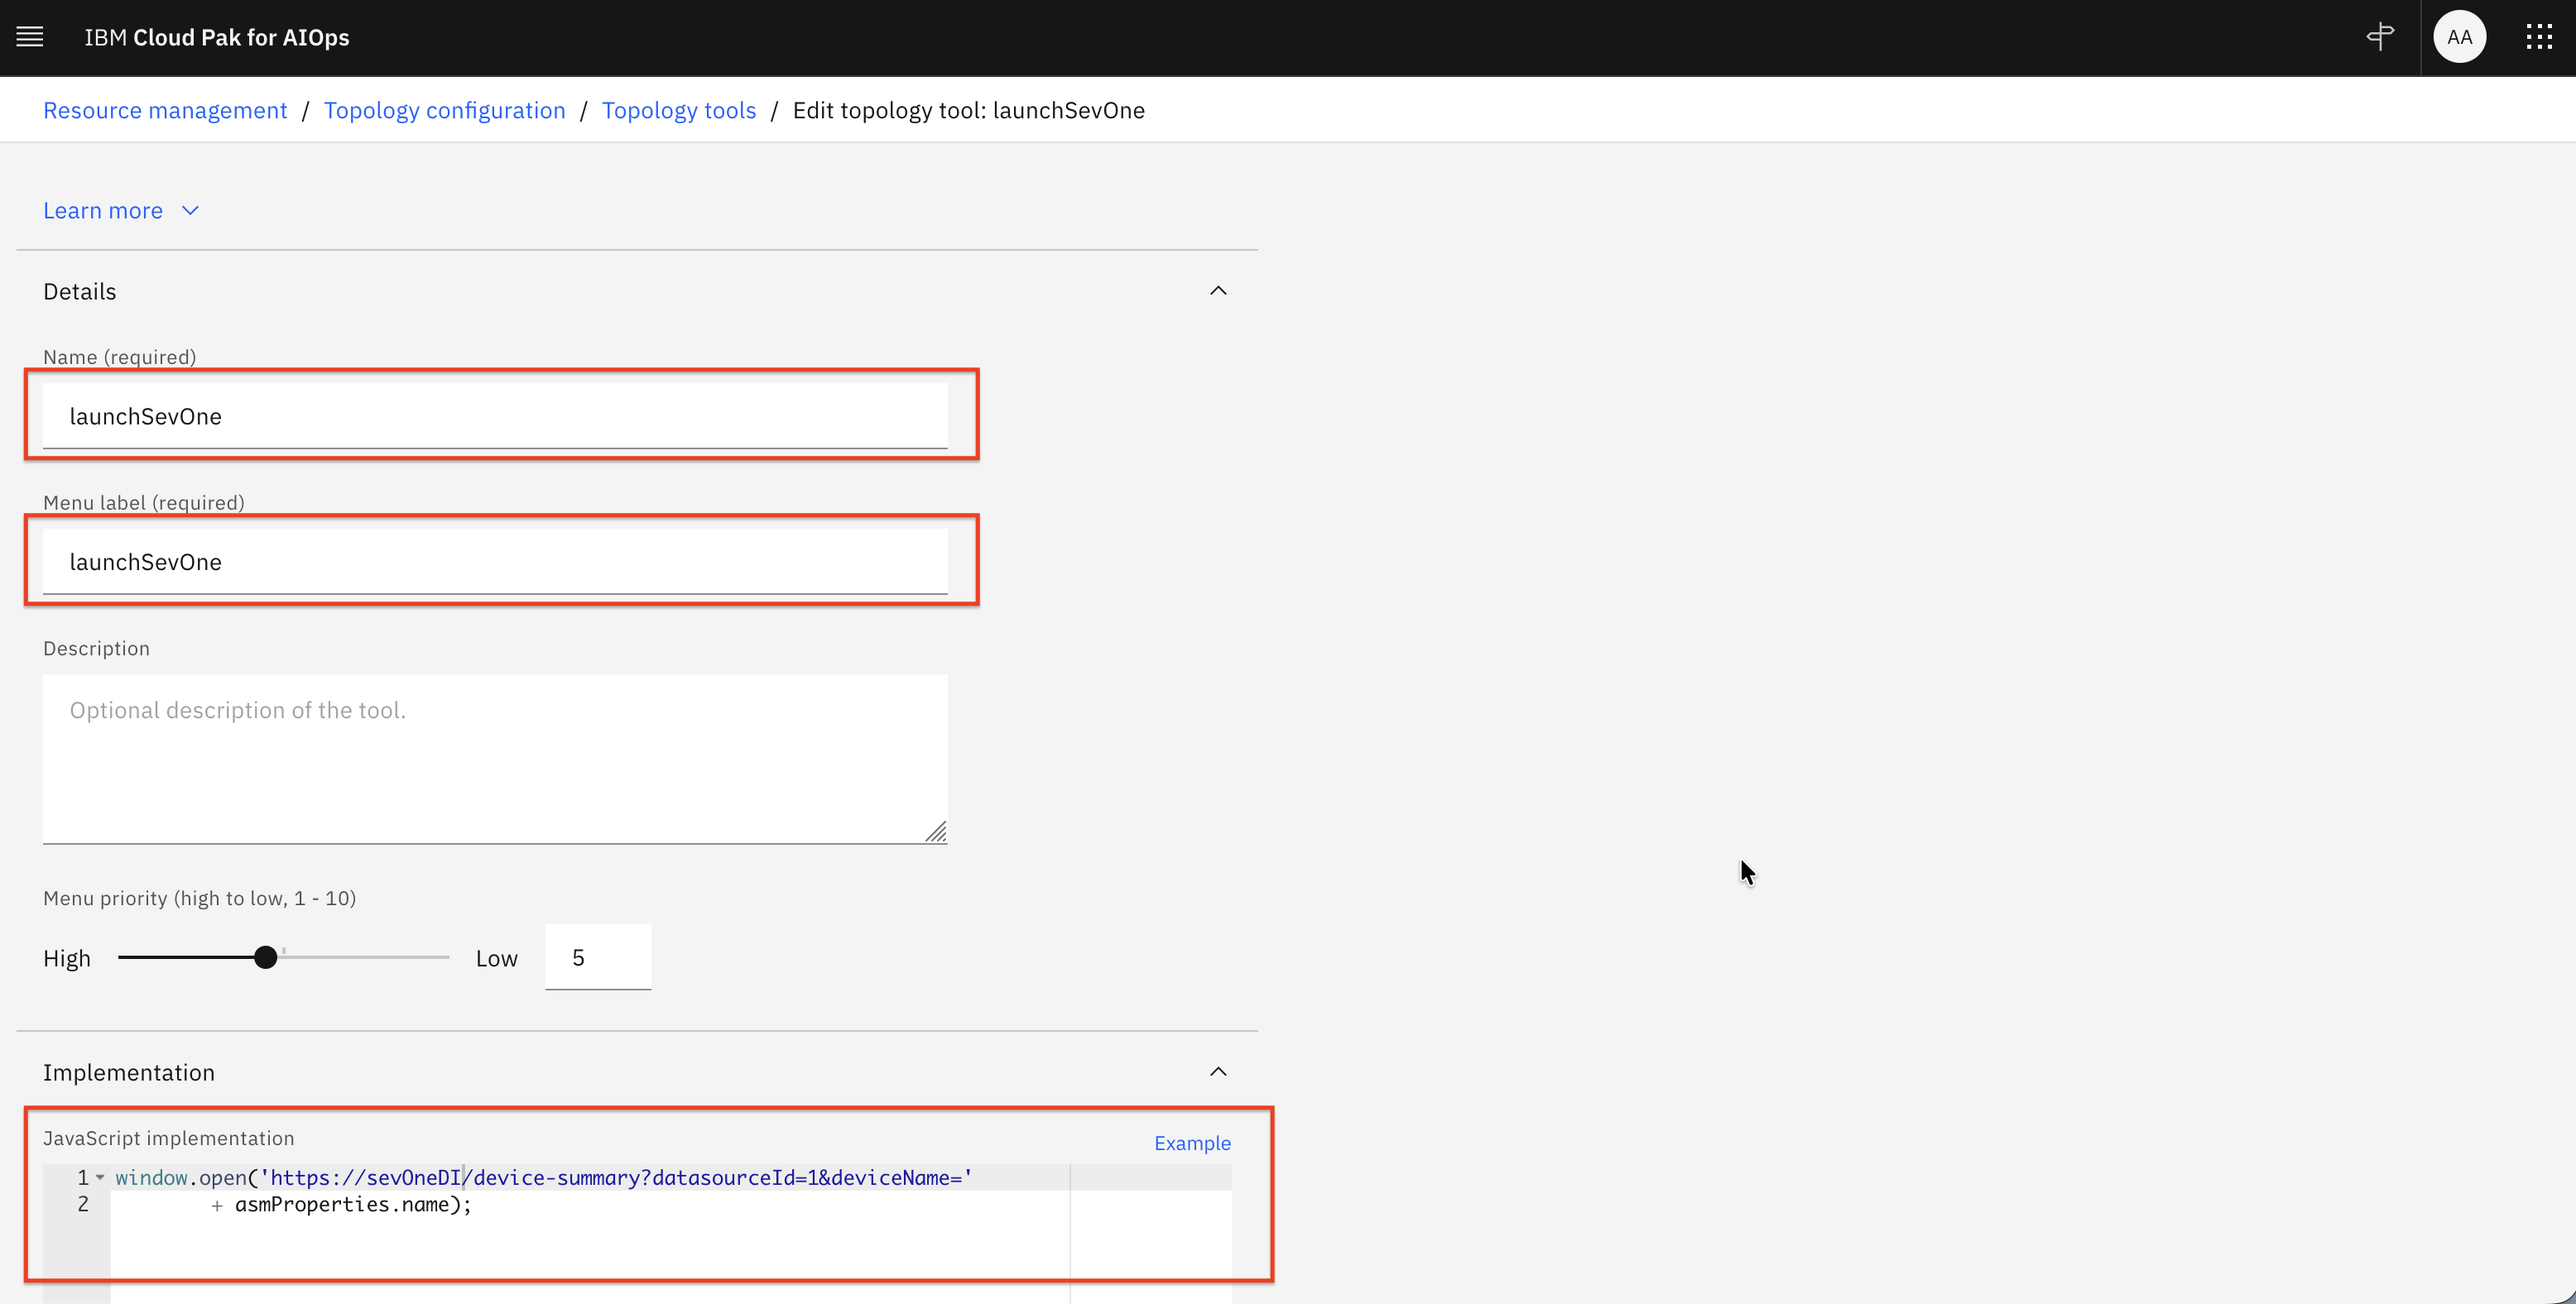Screen dimensions: 2576x1304
Task: Go to Topology tools breadcrumb
Action: (x=679, y=110)
